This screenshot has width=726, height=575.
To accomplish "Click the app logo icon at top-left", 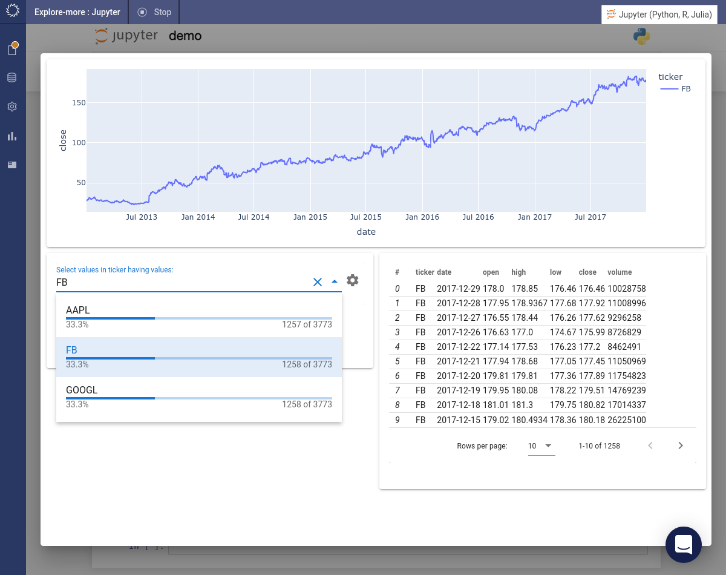I will click(13, 11).
